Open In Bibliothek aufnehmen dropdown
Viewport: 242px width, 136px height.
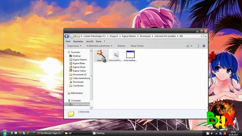(x=99, y=46)
